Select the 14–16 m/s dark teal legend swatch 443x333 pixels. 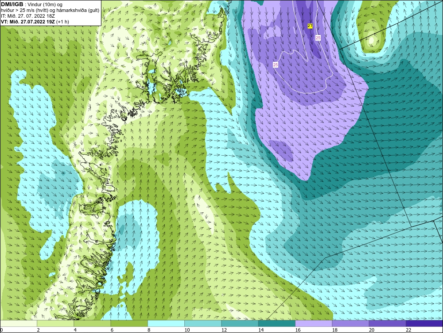[x=277, y=323]
